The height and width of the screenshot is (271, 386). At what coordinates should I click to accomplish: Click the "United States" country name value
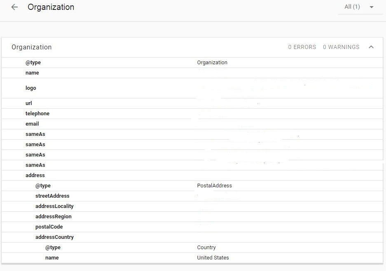(x=213, y=258)
